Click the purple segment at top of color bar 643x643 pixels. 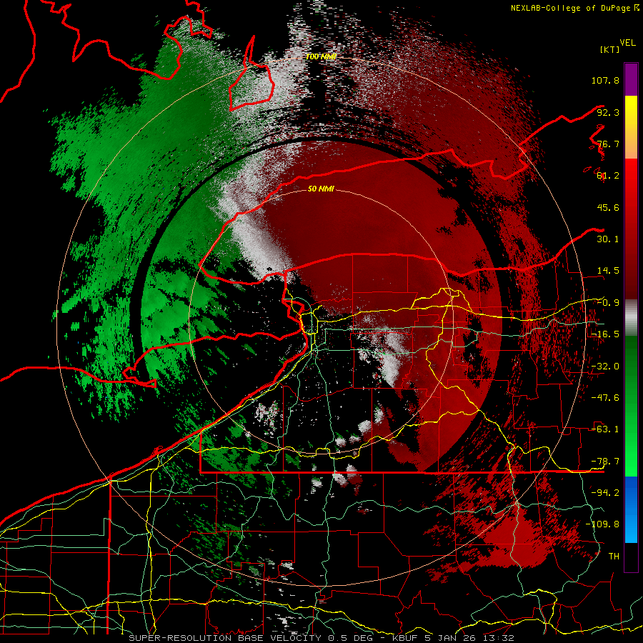coord(631,79)
